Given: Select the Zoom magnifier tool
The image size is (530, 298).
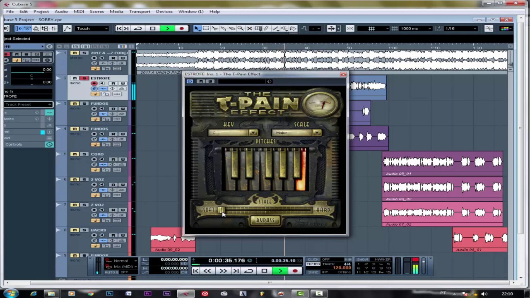Looking at the screenshot, I should (x=241, y=29).
